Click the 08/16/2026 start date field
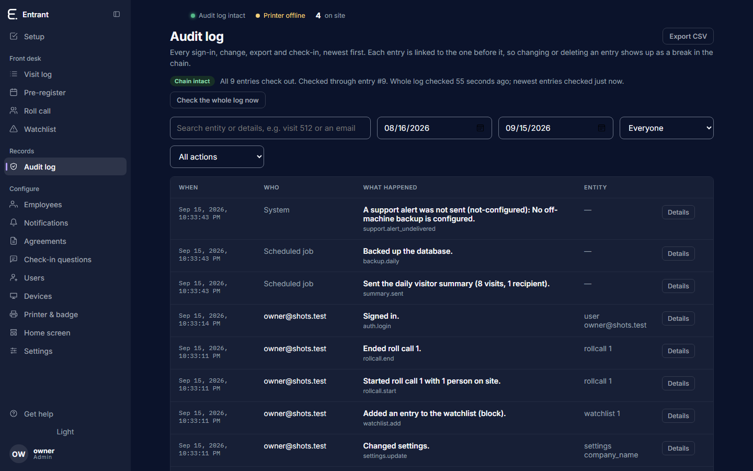 tap(435, 128)
